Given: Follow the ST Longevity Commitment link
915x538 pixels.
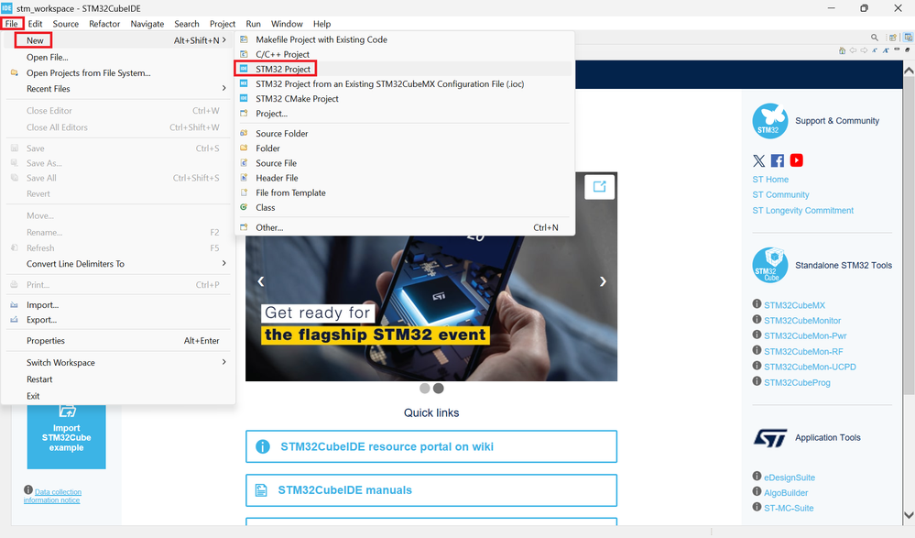Looking at the screenshot, I should click(x=803, y=210).
